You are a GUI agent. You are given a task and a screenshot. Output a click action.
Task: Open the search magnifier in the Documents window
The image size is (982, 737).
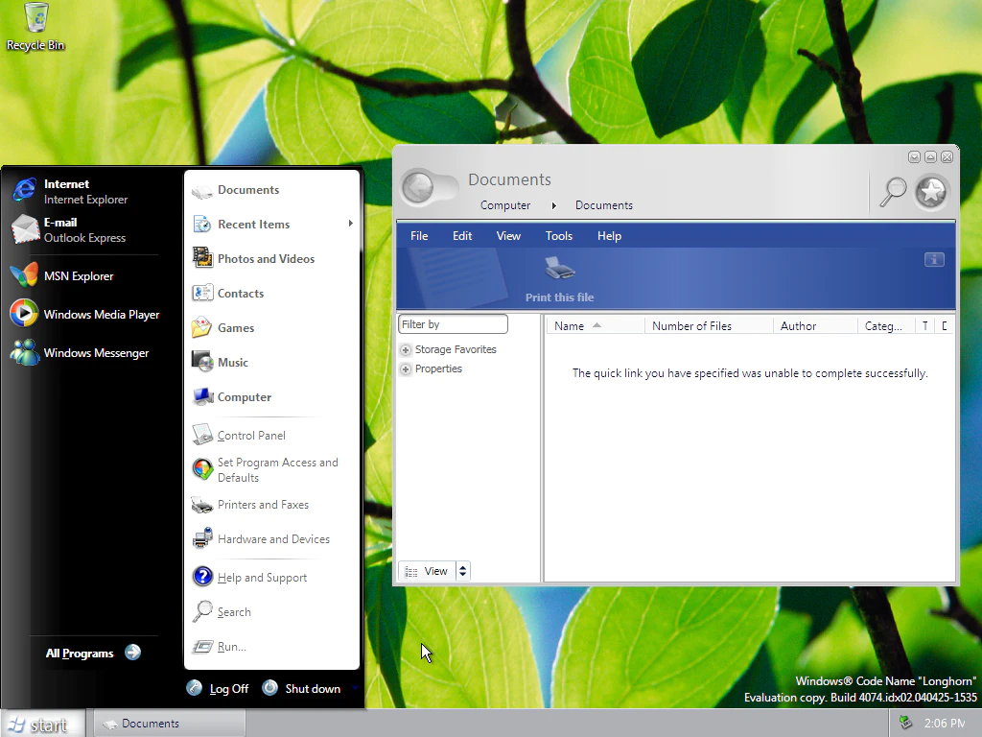coord(892,192)
